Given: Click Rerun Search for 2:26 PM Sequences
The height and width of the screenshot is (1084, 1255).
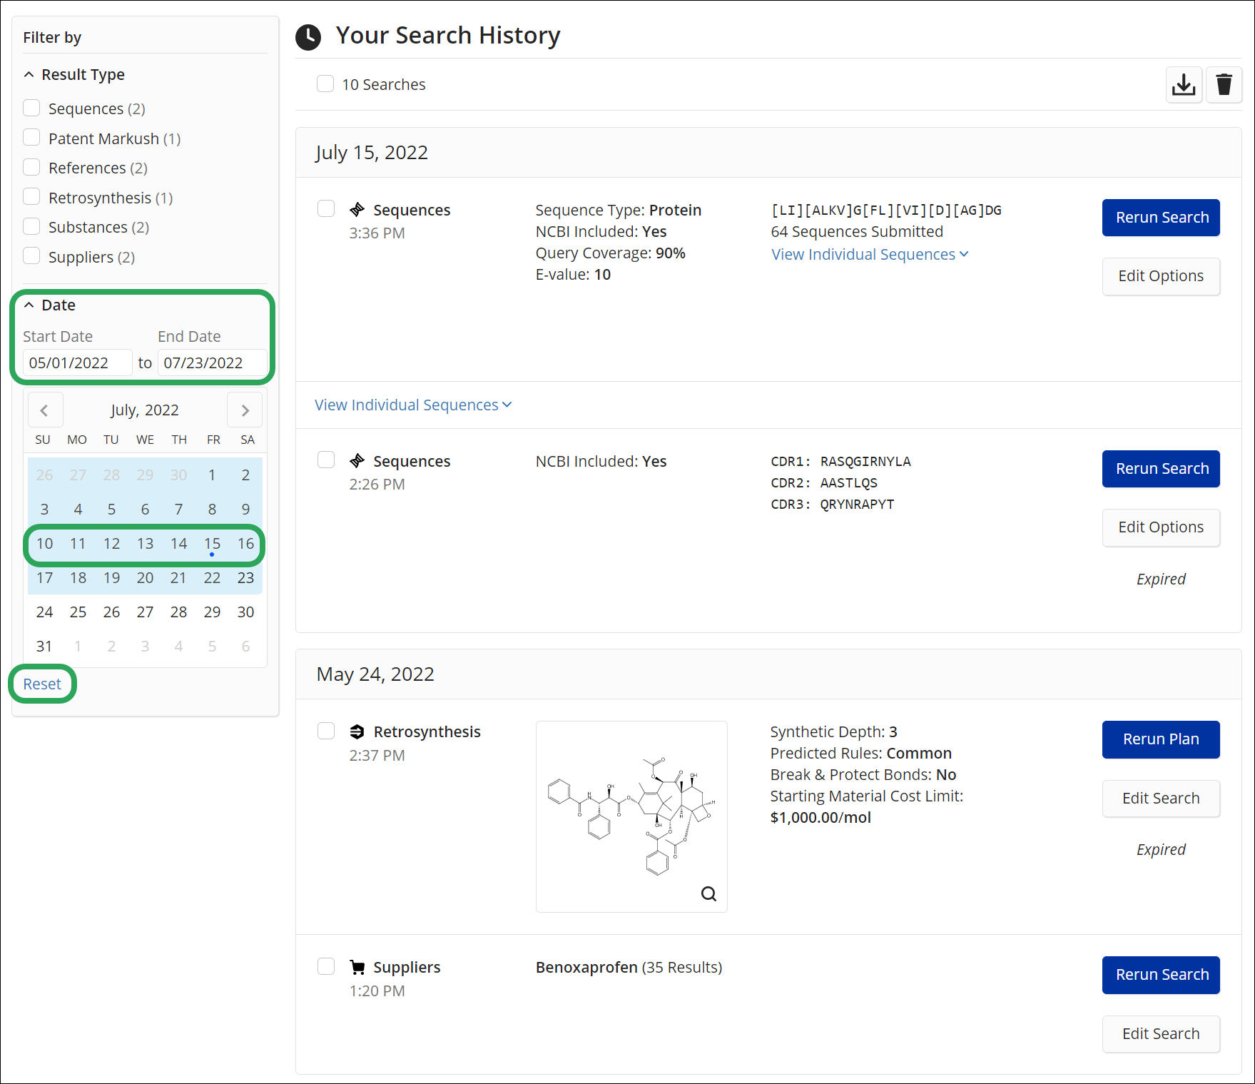Looking at the screenshot, I should click(1161, 469).
